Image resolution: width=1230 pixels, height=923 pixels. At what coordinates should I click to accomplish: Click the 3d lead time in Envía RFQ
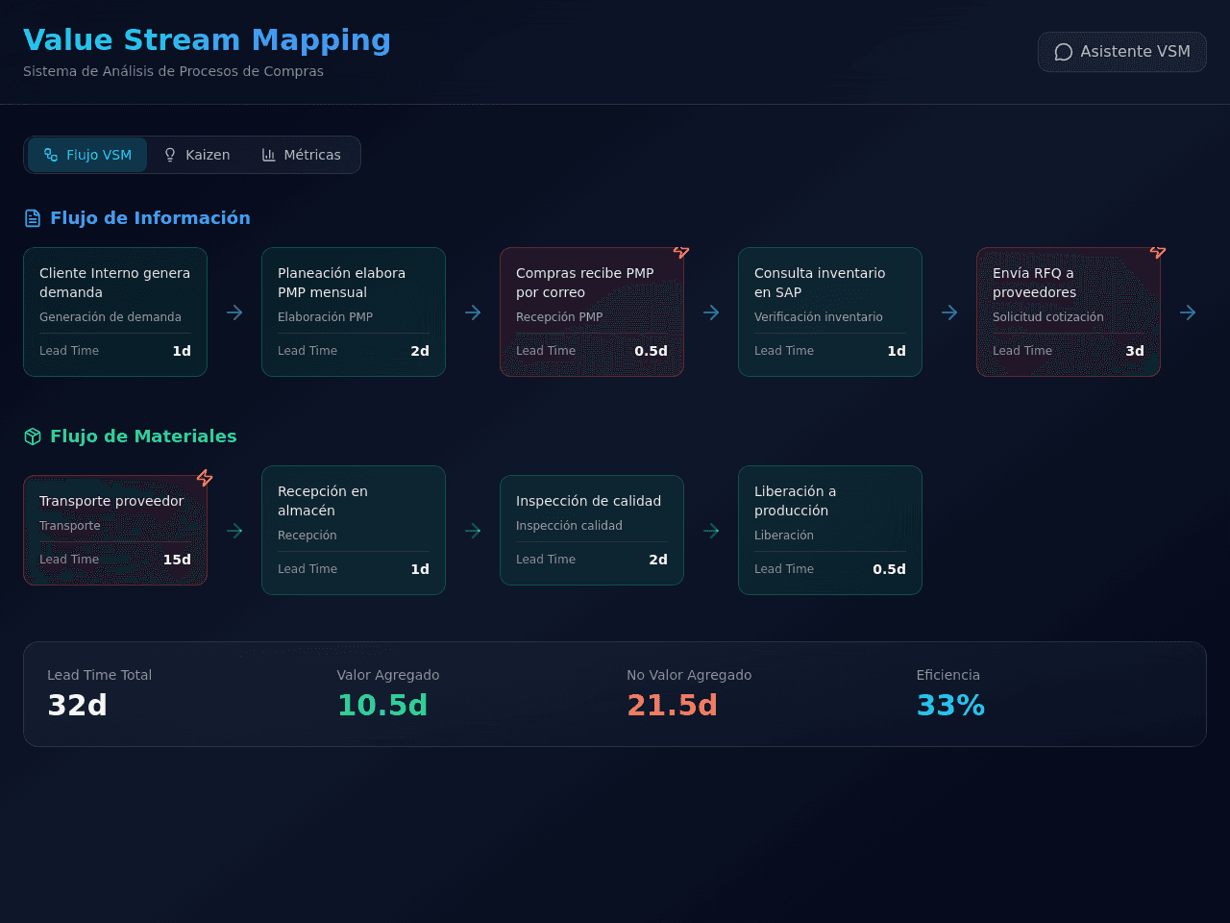coord(1135,351)
